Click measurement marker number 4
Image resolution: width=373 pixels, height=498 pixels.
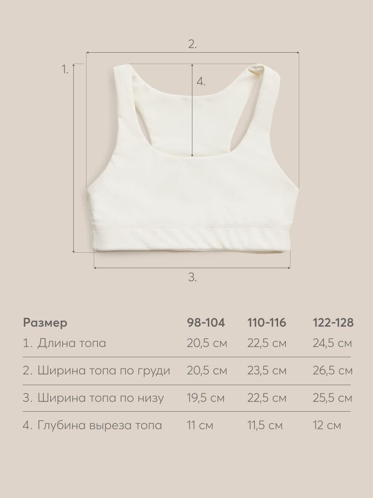point(201,82)
